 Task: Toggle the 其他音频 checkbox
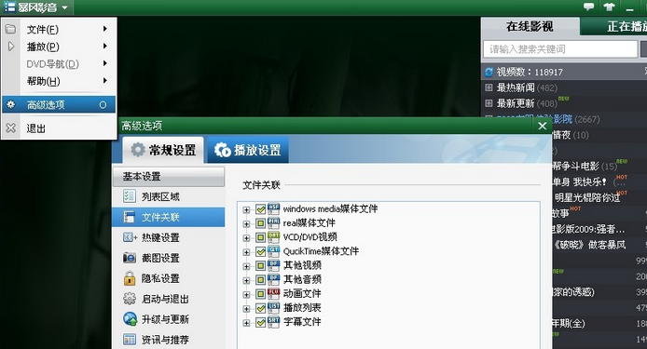[260, 280]
